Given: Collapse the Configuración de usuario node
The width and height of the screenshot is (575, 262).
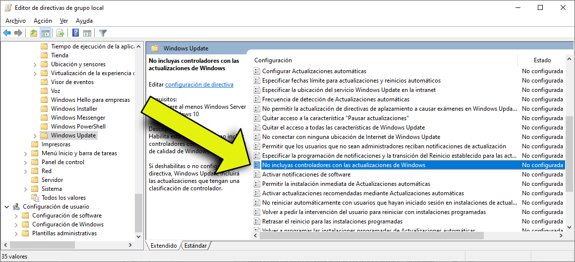Looking at the screenshot, I should click(6, 207).
